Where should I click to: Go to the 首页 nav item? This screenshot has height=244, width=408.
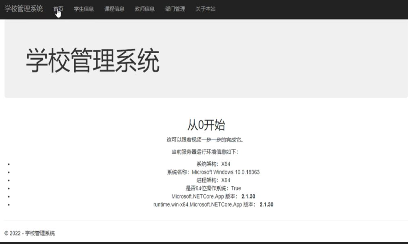(x=58, y=9)
